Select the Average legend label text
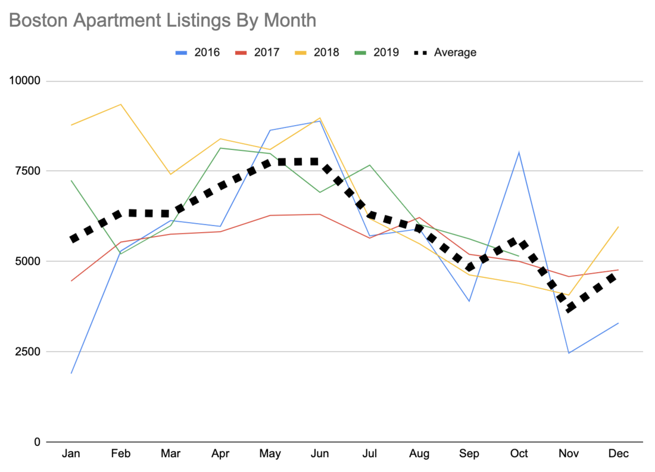The image size is (655, 472). point(455,52)
